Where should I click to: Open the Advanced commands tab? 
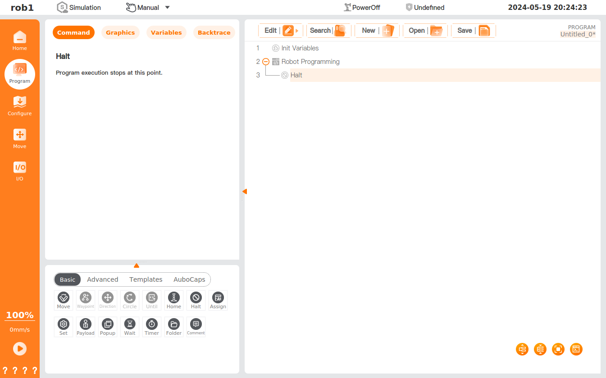click(103, 279)
